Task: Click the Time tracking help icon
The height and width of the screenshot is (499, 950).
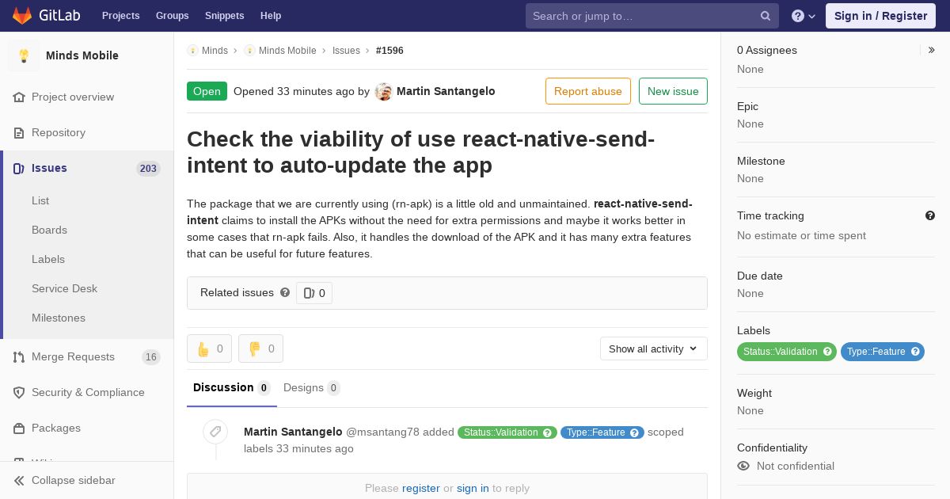Action: (x=930, y=215)
